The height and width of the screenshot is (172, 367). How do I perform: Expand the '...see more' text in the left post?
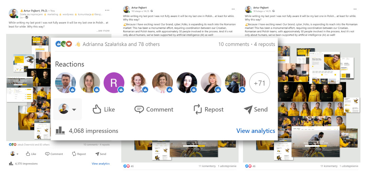coord(103,31)
